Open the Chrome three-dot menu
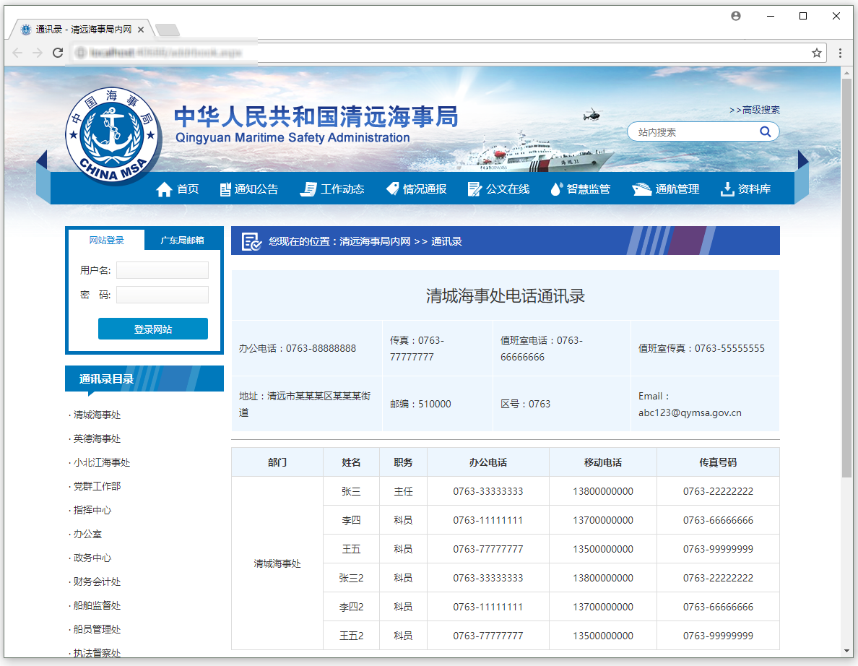 (x=841, y=53)
